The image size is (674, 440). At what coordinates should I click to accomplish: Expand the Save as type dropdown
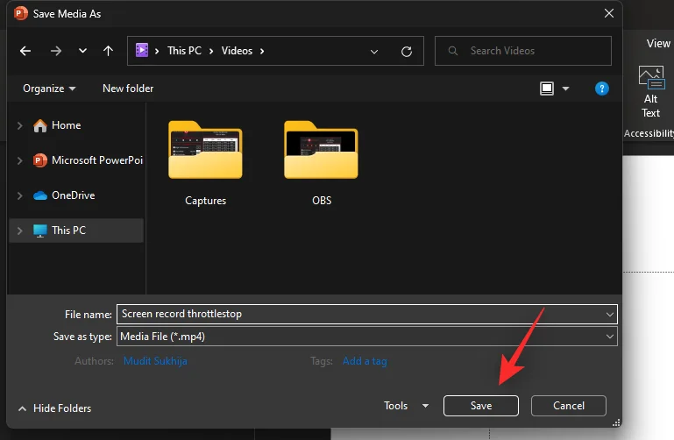pos(609,337)
